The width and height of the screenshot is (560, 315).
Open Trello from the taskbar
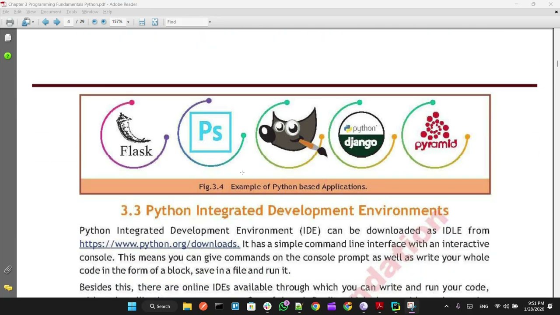pyautogui.click(x=235, y=306)
